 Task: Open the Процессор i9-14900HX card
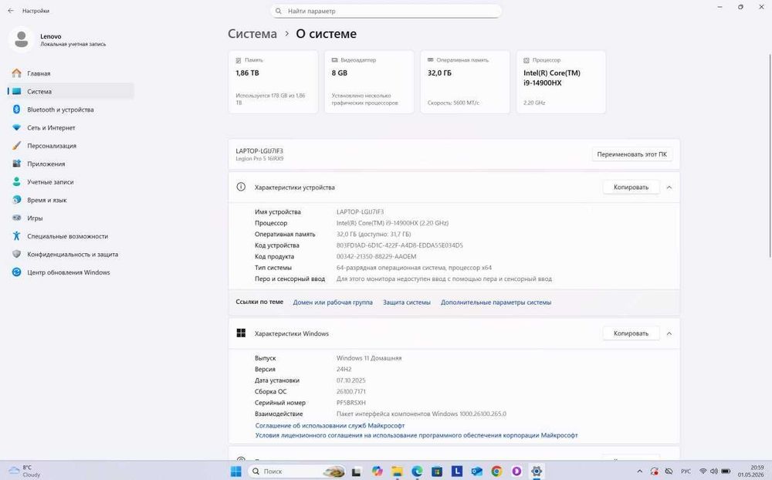point(560,82)
